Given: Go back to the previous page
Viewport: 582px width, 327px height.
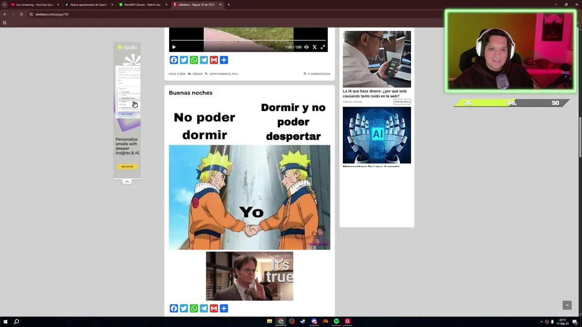Looking at the screenshot, I should [5, 14].
